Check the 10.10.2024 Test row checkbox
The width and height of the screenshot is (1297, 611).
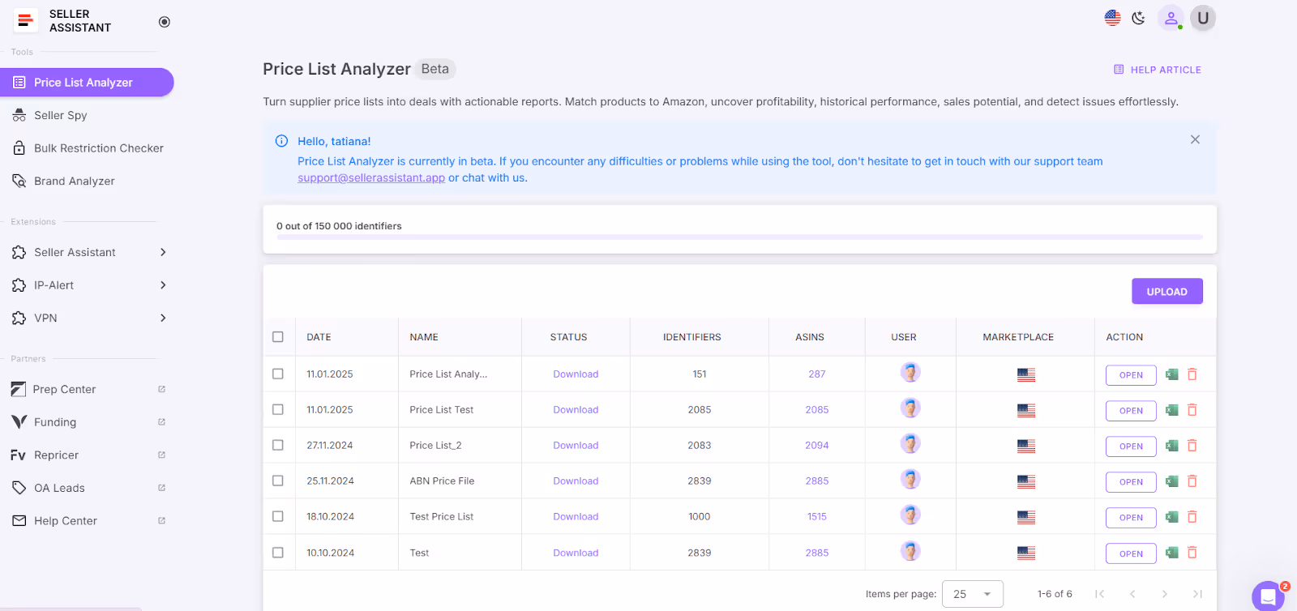[278, 553]
